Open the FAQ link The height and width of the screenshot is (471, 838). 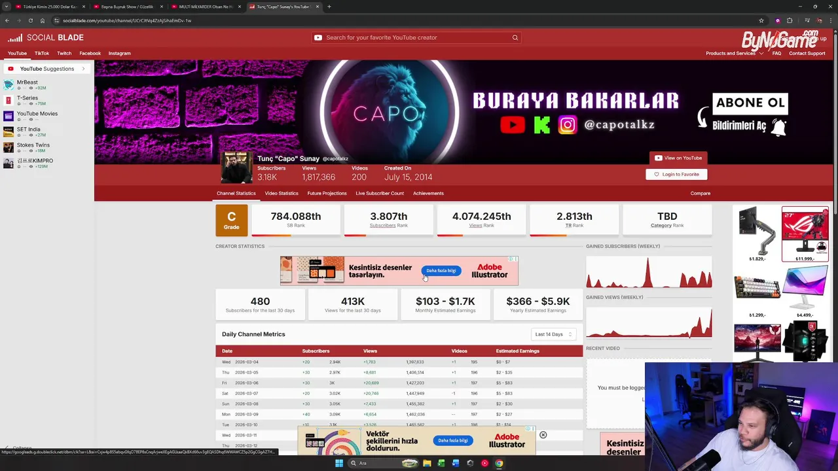pyautogui.click(x=776, y=53)
